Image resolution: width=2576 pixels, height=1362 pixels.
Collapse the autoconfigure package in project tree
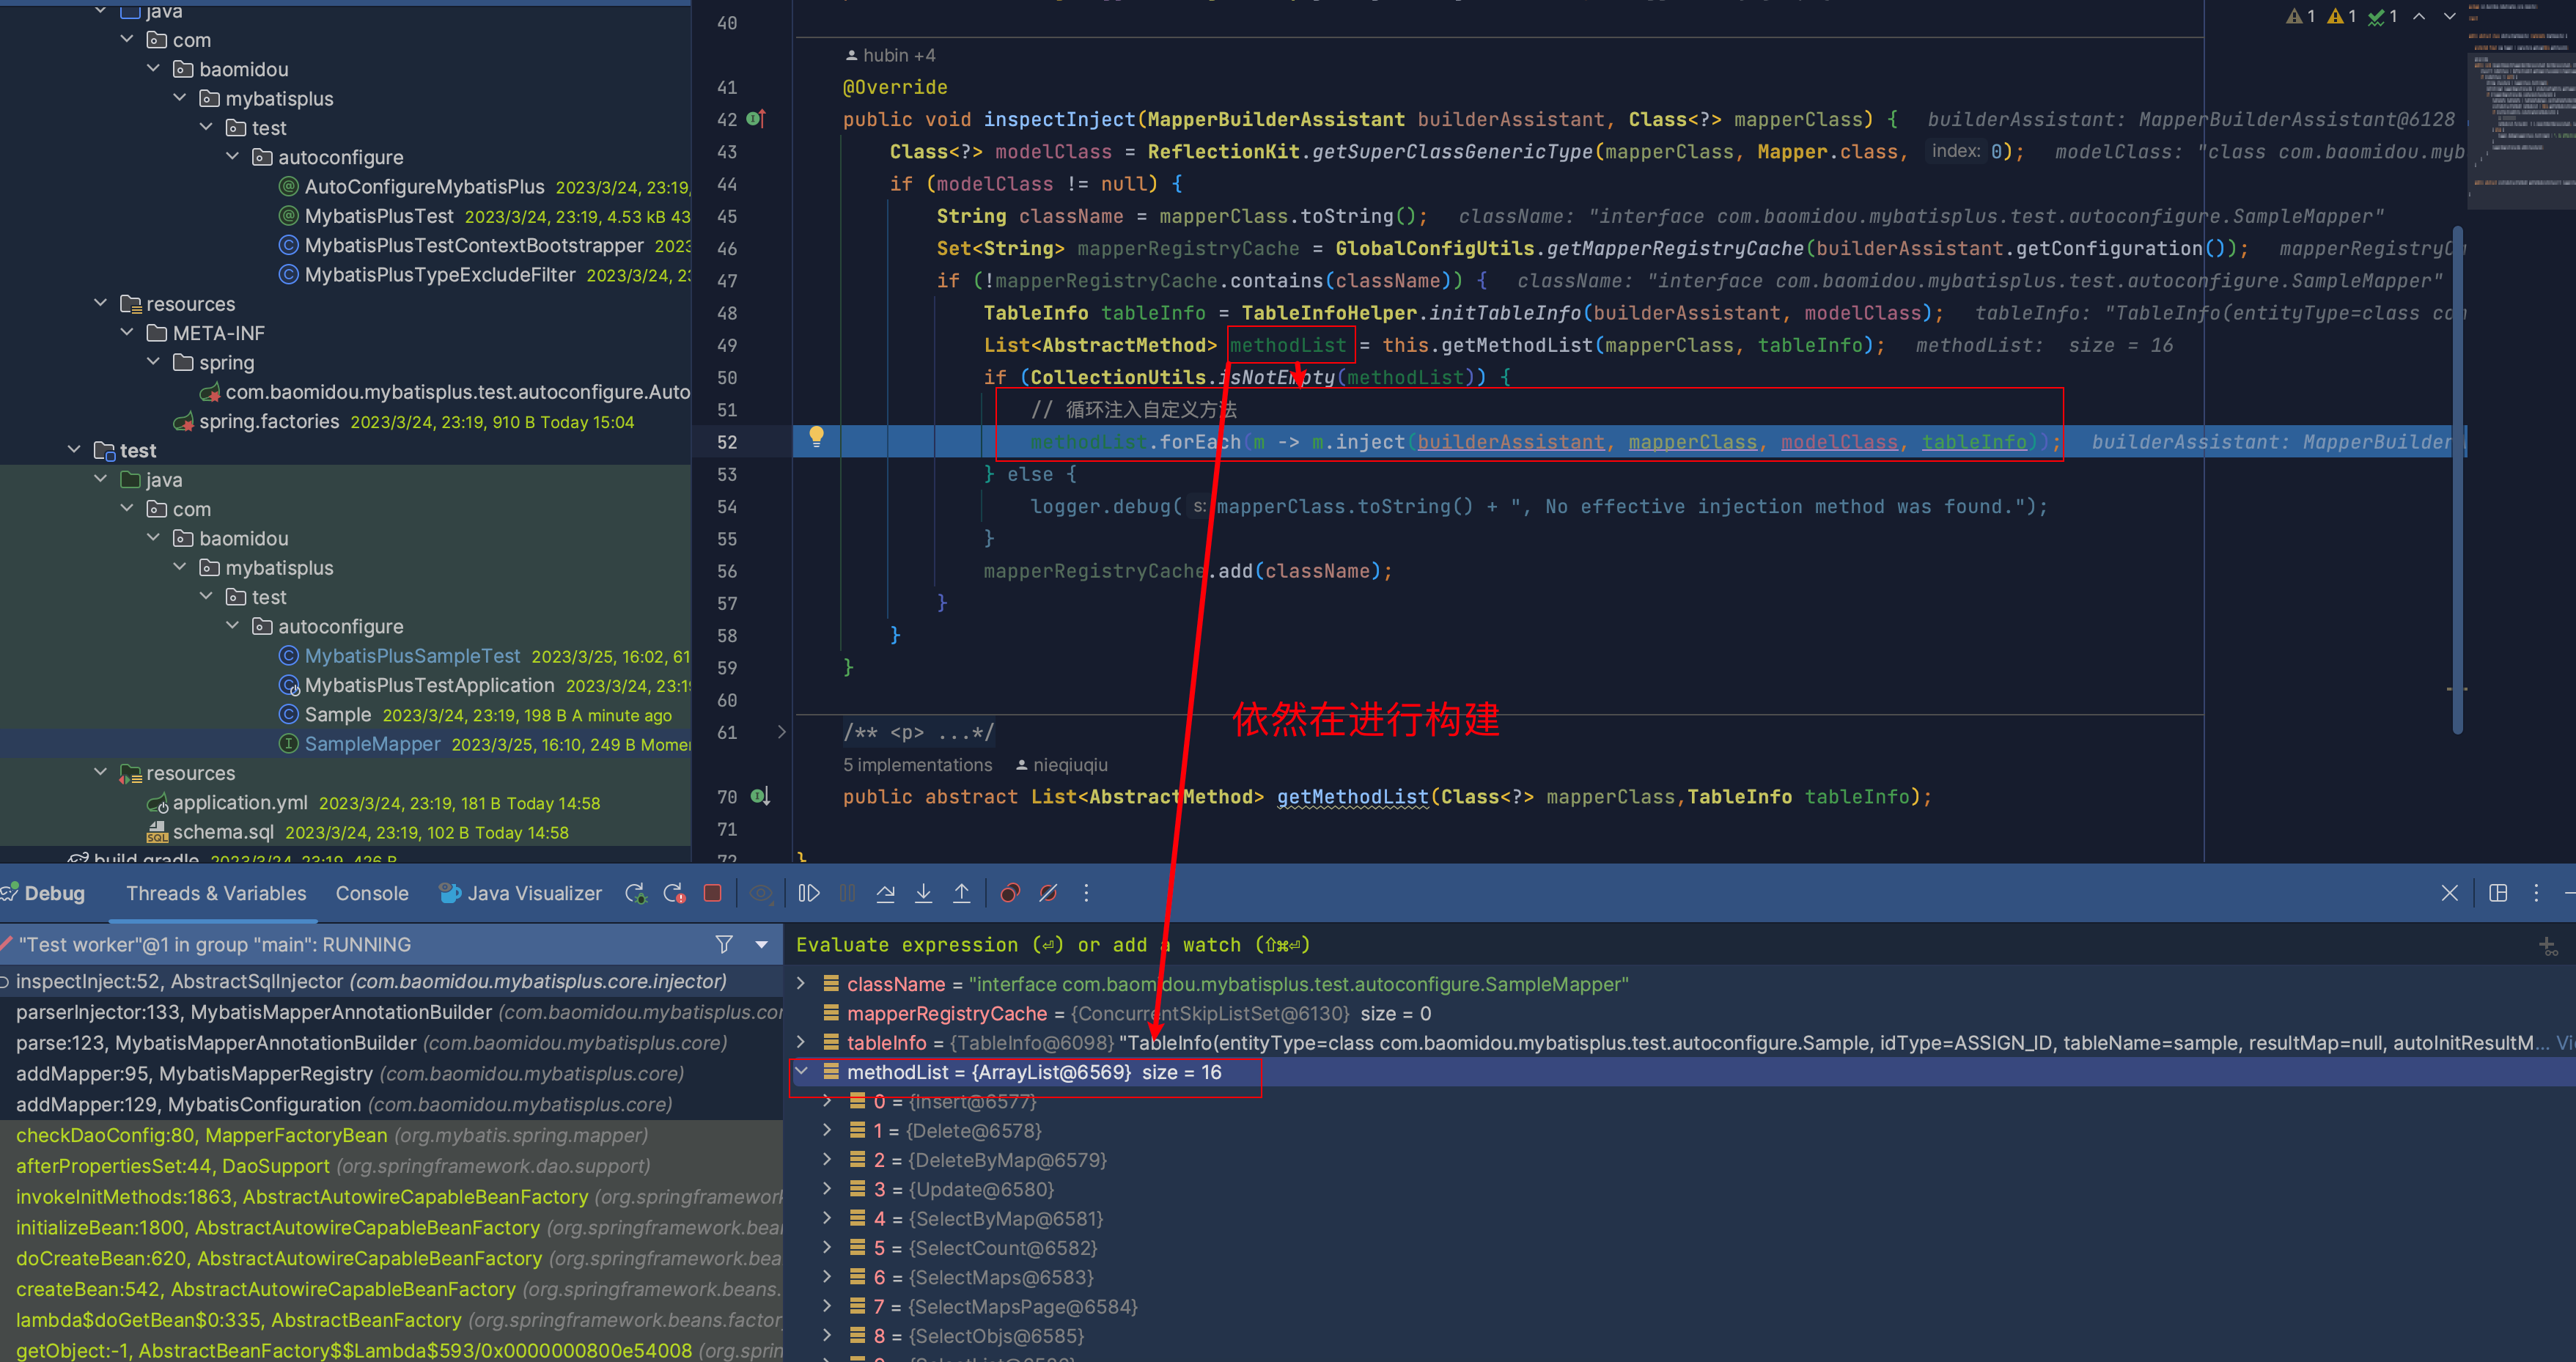coord(233,156)
